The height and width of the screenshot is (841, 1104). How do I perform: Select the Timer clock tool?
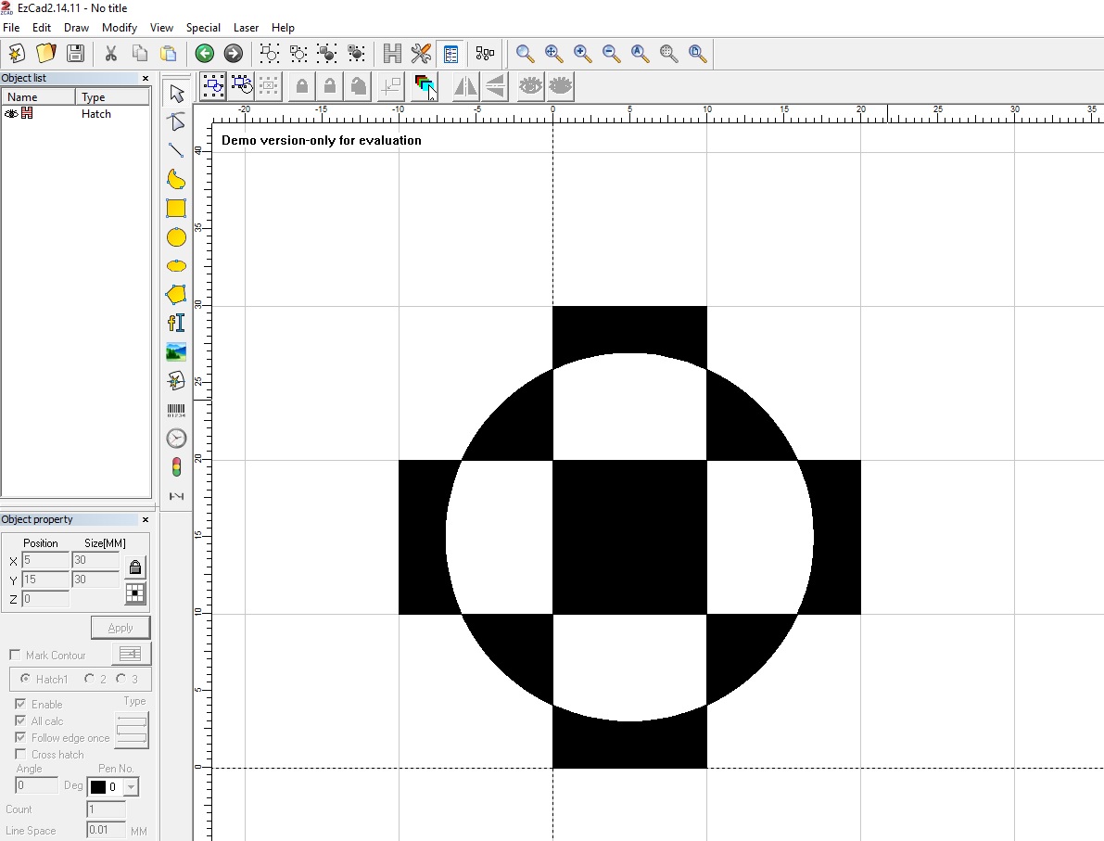pyautogui.click(x=176, y=438)
